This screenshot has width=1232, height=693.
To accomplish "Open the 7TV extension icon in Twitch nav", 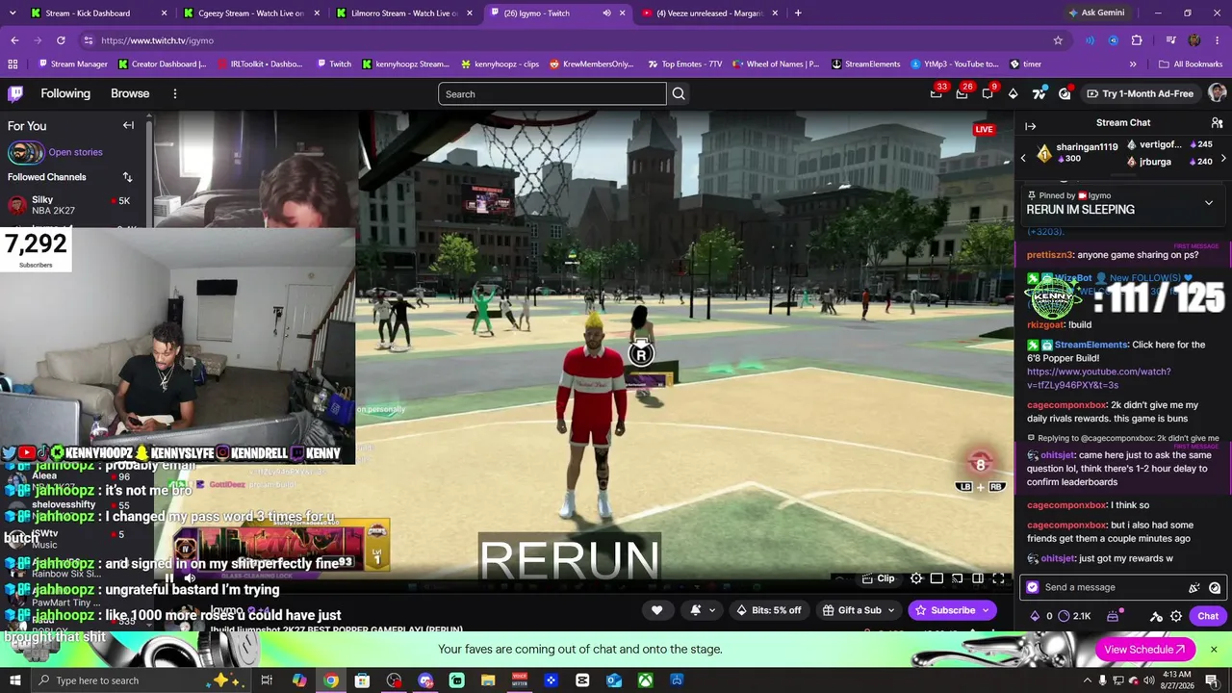I will [x=1039, y=93].
